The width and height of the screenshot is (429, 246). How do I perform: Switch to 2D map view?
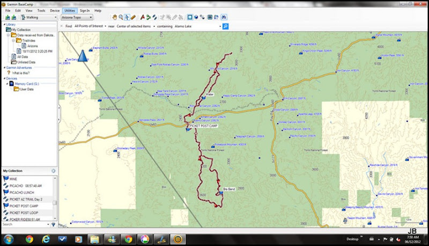190,17
